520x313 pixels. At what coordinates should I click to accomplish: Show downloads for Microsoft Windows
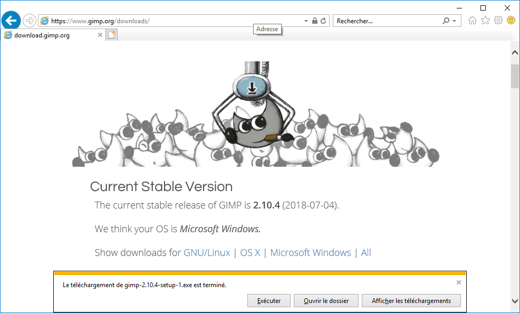(x=311, y=253)
